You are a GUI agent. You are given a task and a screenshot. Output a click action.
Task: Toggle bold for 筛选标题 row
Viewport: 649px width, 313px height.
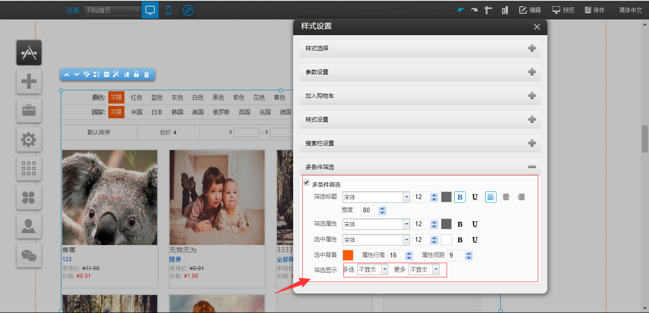tap(459, 197)
